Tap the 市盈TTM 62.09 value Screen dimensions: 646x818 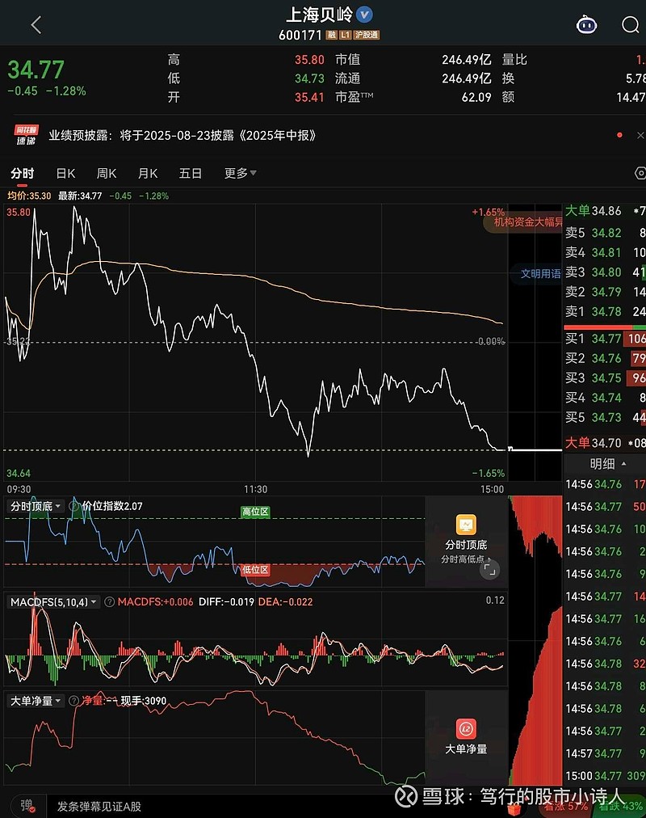tap(476, 97)
